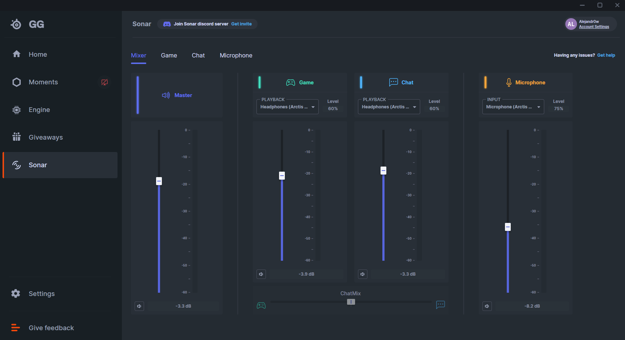
Task: Click the Game controller icon in header
Action: tap(291, 83)
